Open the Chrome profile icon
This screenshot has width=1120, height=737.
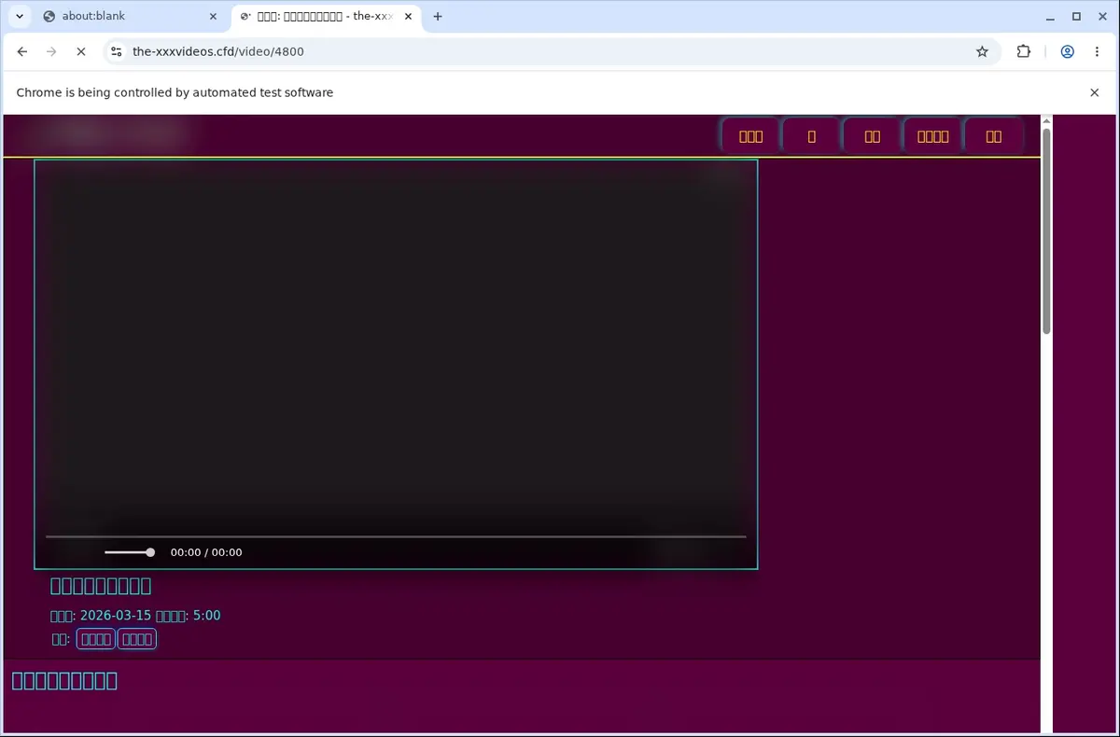coord(1067,52)
